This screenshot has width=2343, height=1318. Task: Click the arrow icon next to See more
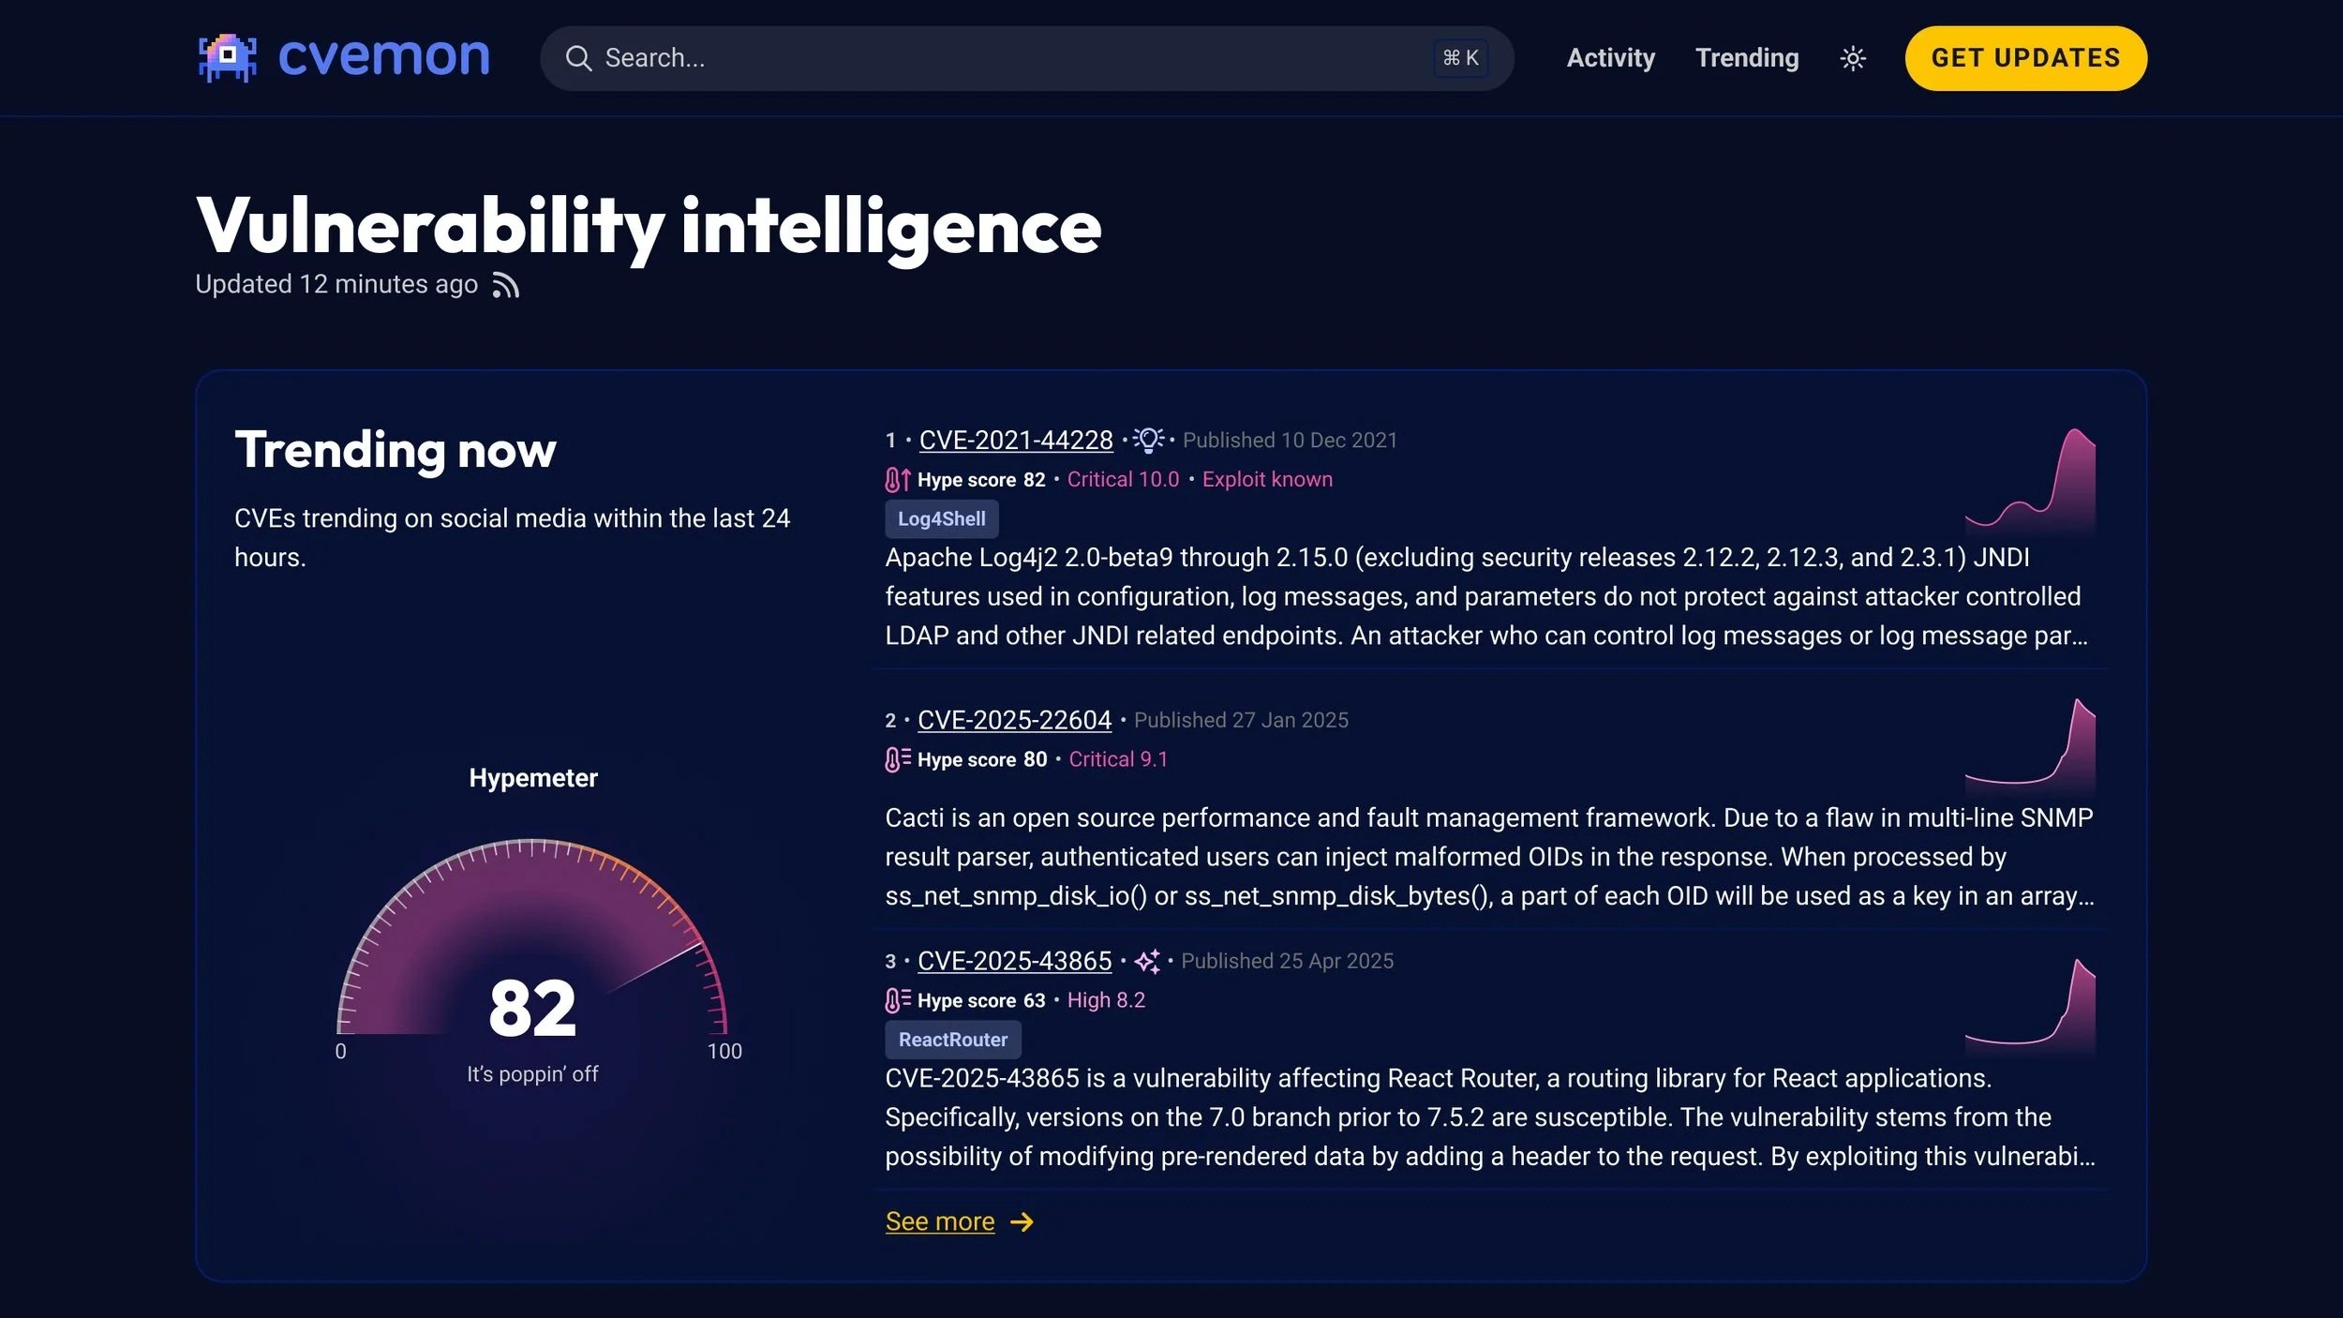coord(1022,1221)
